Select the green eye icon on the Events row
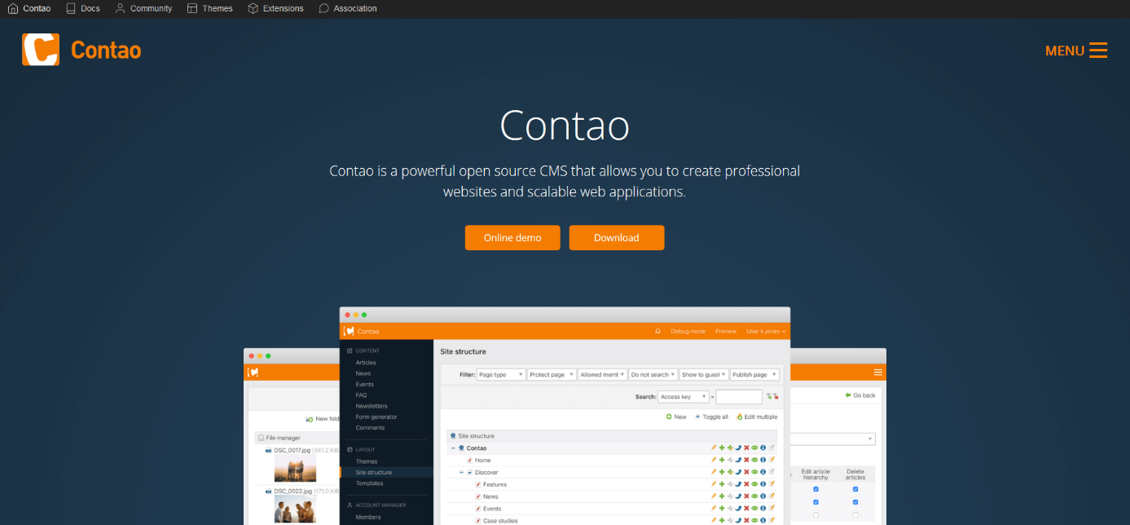The height and width of the screenshot is (525, 1130). [754, 508]
